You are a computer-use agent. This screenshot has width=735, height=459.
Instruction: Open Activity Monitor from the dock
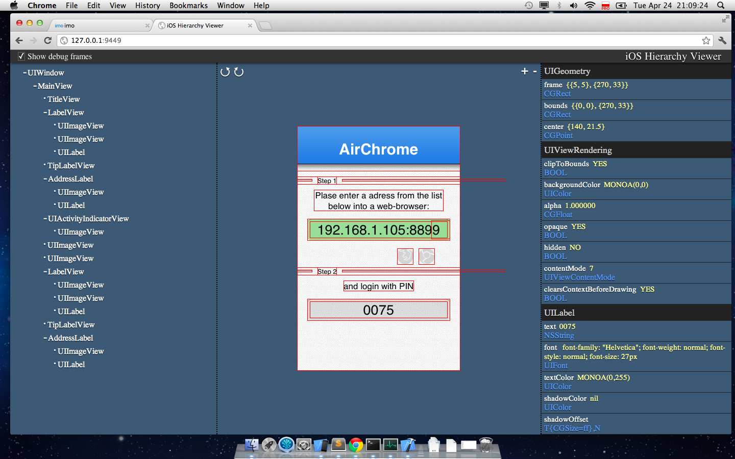click(390, 445)
